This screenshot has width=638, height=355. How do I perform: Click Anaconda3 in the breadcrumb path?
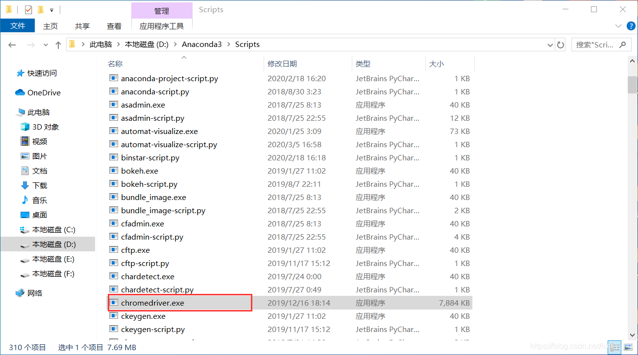(202, 44)
